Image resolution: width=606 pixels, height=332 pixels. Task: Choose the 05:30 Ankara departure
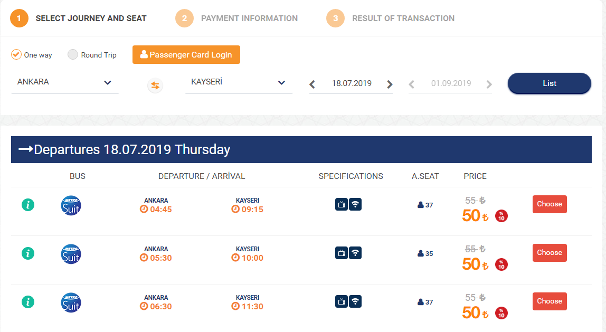point(550,253)
